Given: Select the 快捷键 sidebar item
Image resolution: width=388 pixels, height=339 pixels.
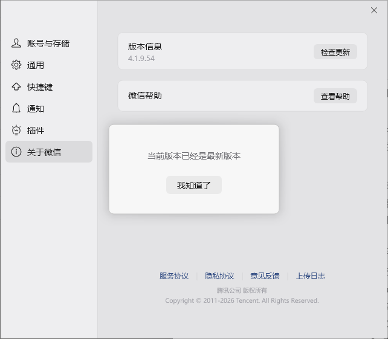Looking at the screenshot, I should [49, 87].
